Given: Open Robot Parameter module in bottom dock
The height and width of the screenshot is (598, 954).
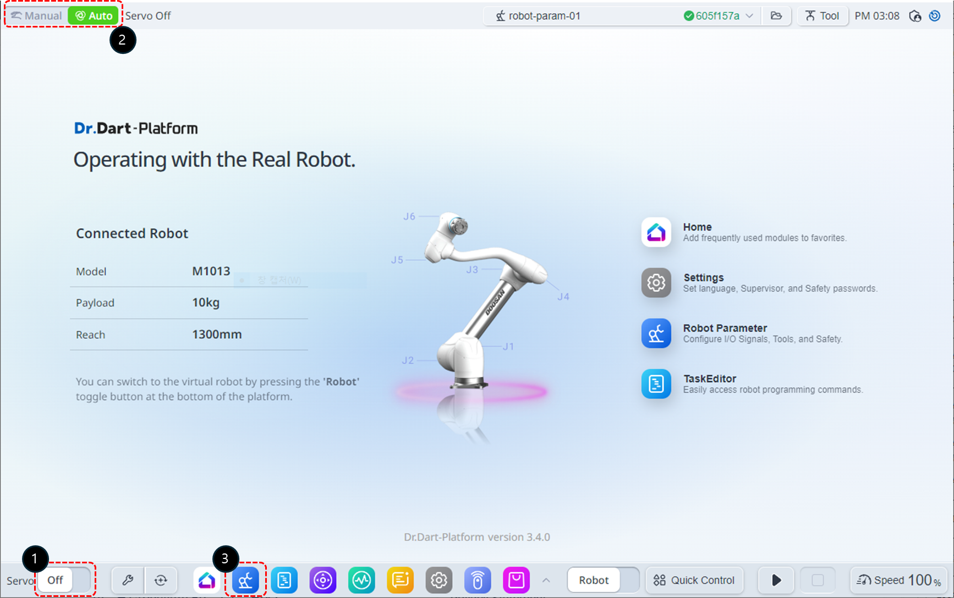Looking at the screenshot, I should coord(245,580).
